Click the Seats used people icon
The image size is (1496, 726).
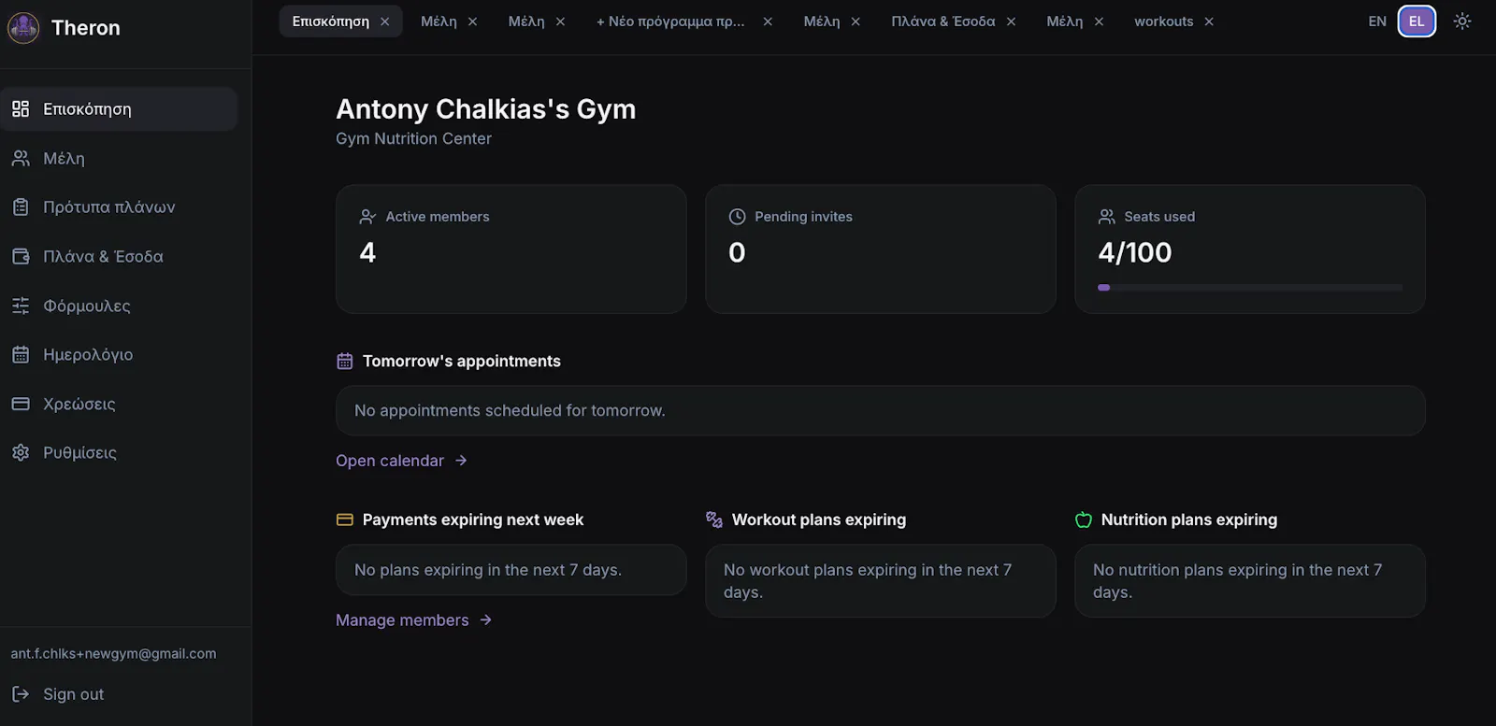coord(1106,217)
